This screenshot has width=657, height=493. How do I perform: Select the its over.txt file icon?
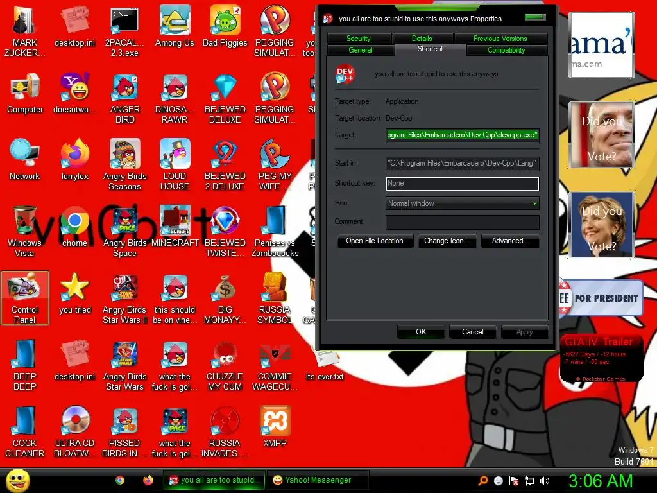(x=325, y=365)
